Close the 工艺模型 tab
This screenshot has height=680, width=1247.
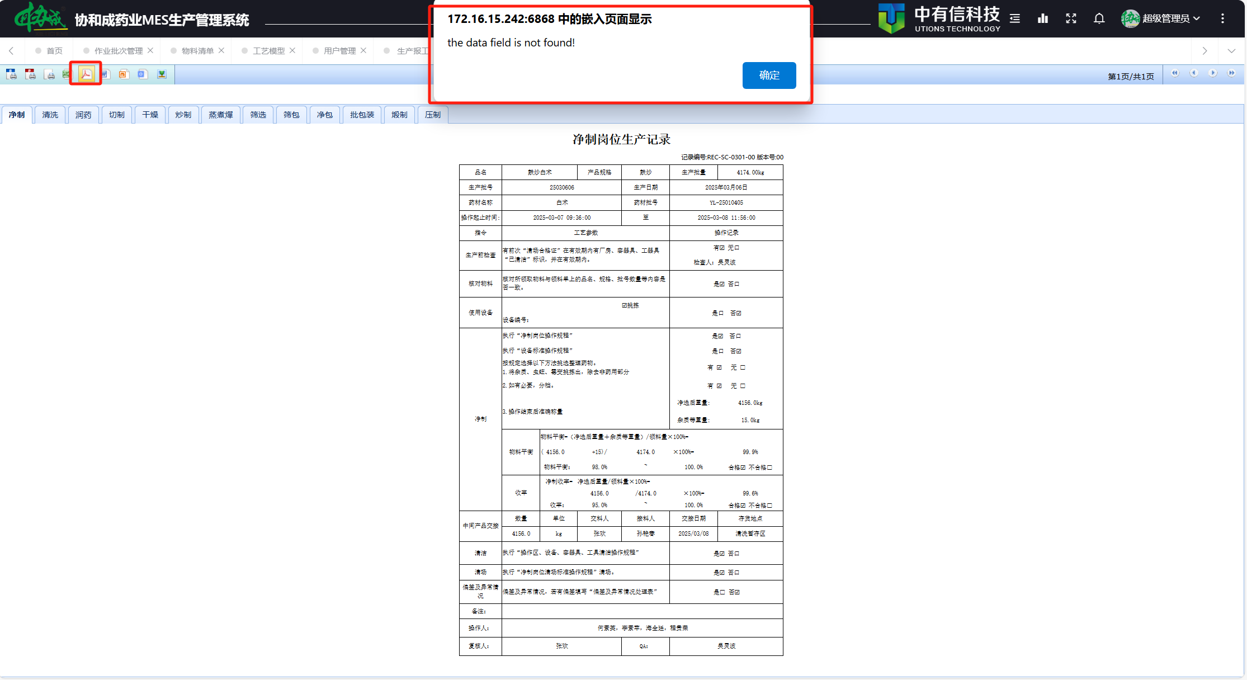coord(292,50)
